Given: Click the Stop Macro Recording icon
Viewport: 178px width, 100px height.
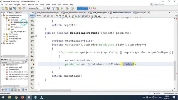Looking at the screenshot, I should [92, 16].
